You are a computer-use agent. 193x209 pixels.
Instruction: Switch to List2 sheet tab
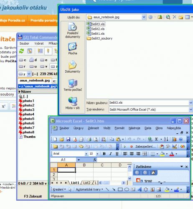pos(87,183)
